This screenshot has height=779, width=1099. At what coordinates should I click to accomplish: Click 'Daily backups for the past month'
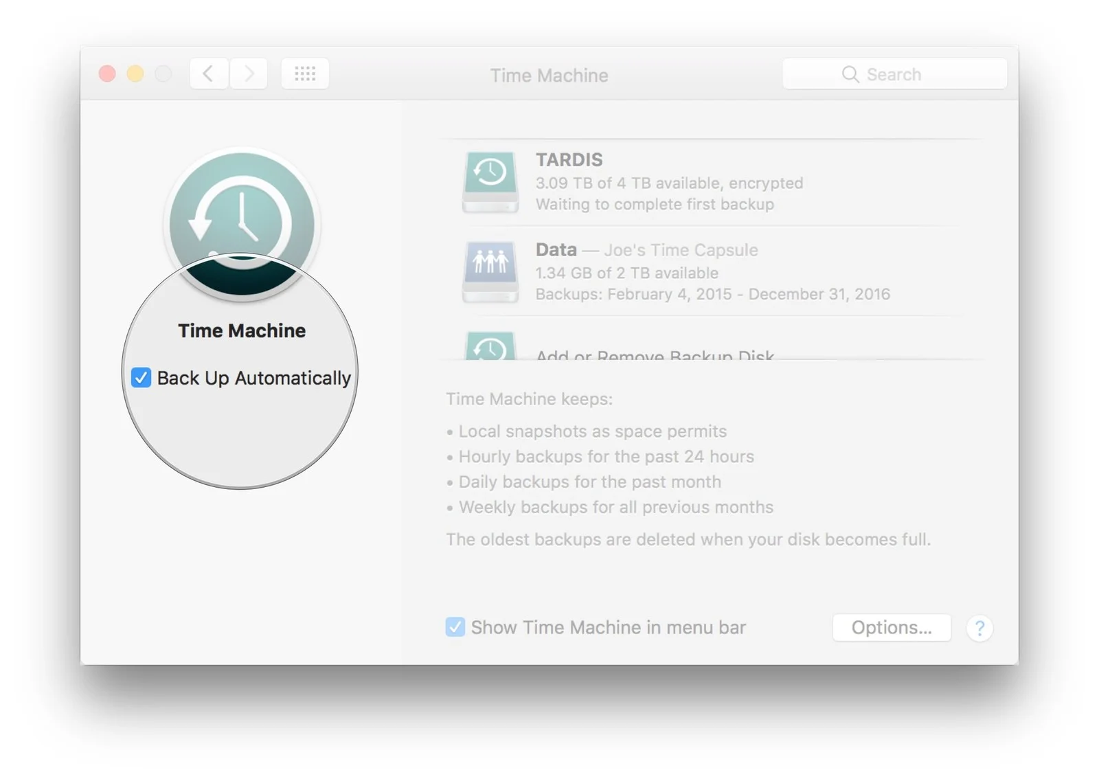click(589, 482)
